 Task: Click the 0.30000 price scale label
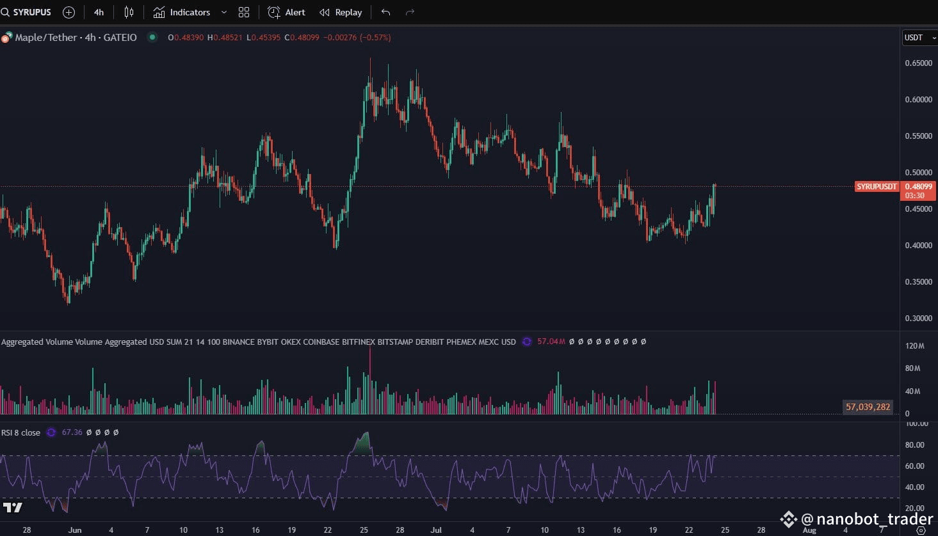919,319
